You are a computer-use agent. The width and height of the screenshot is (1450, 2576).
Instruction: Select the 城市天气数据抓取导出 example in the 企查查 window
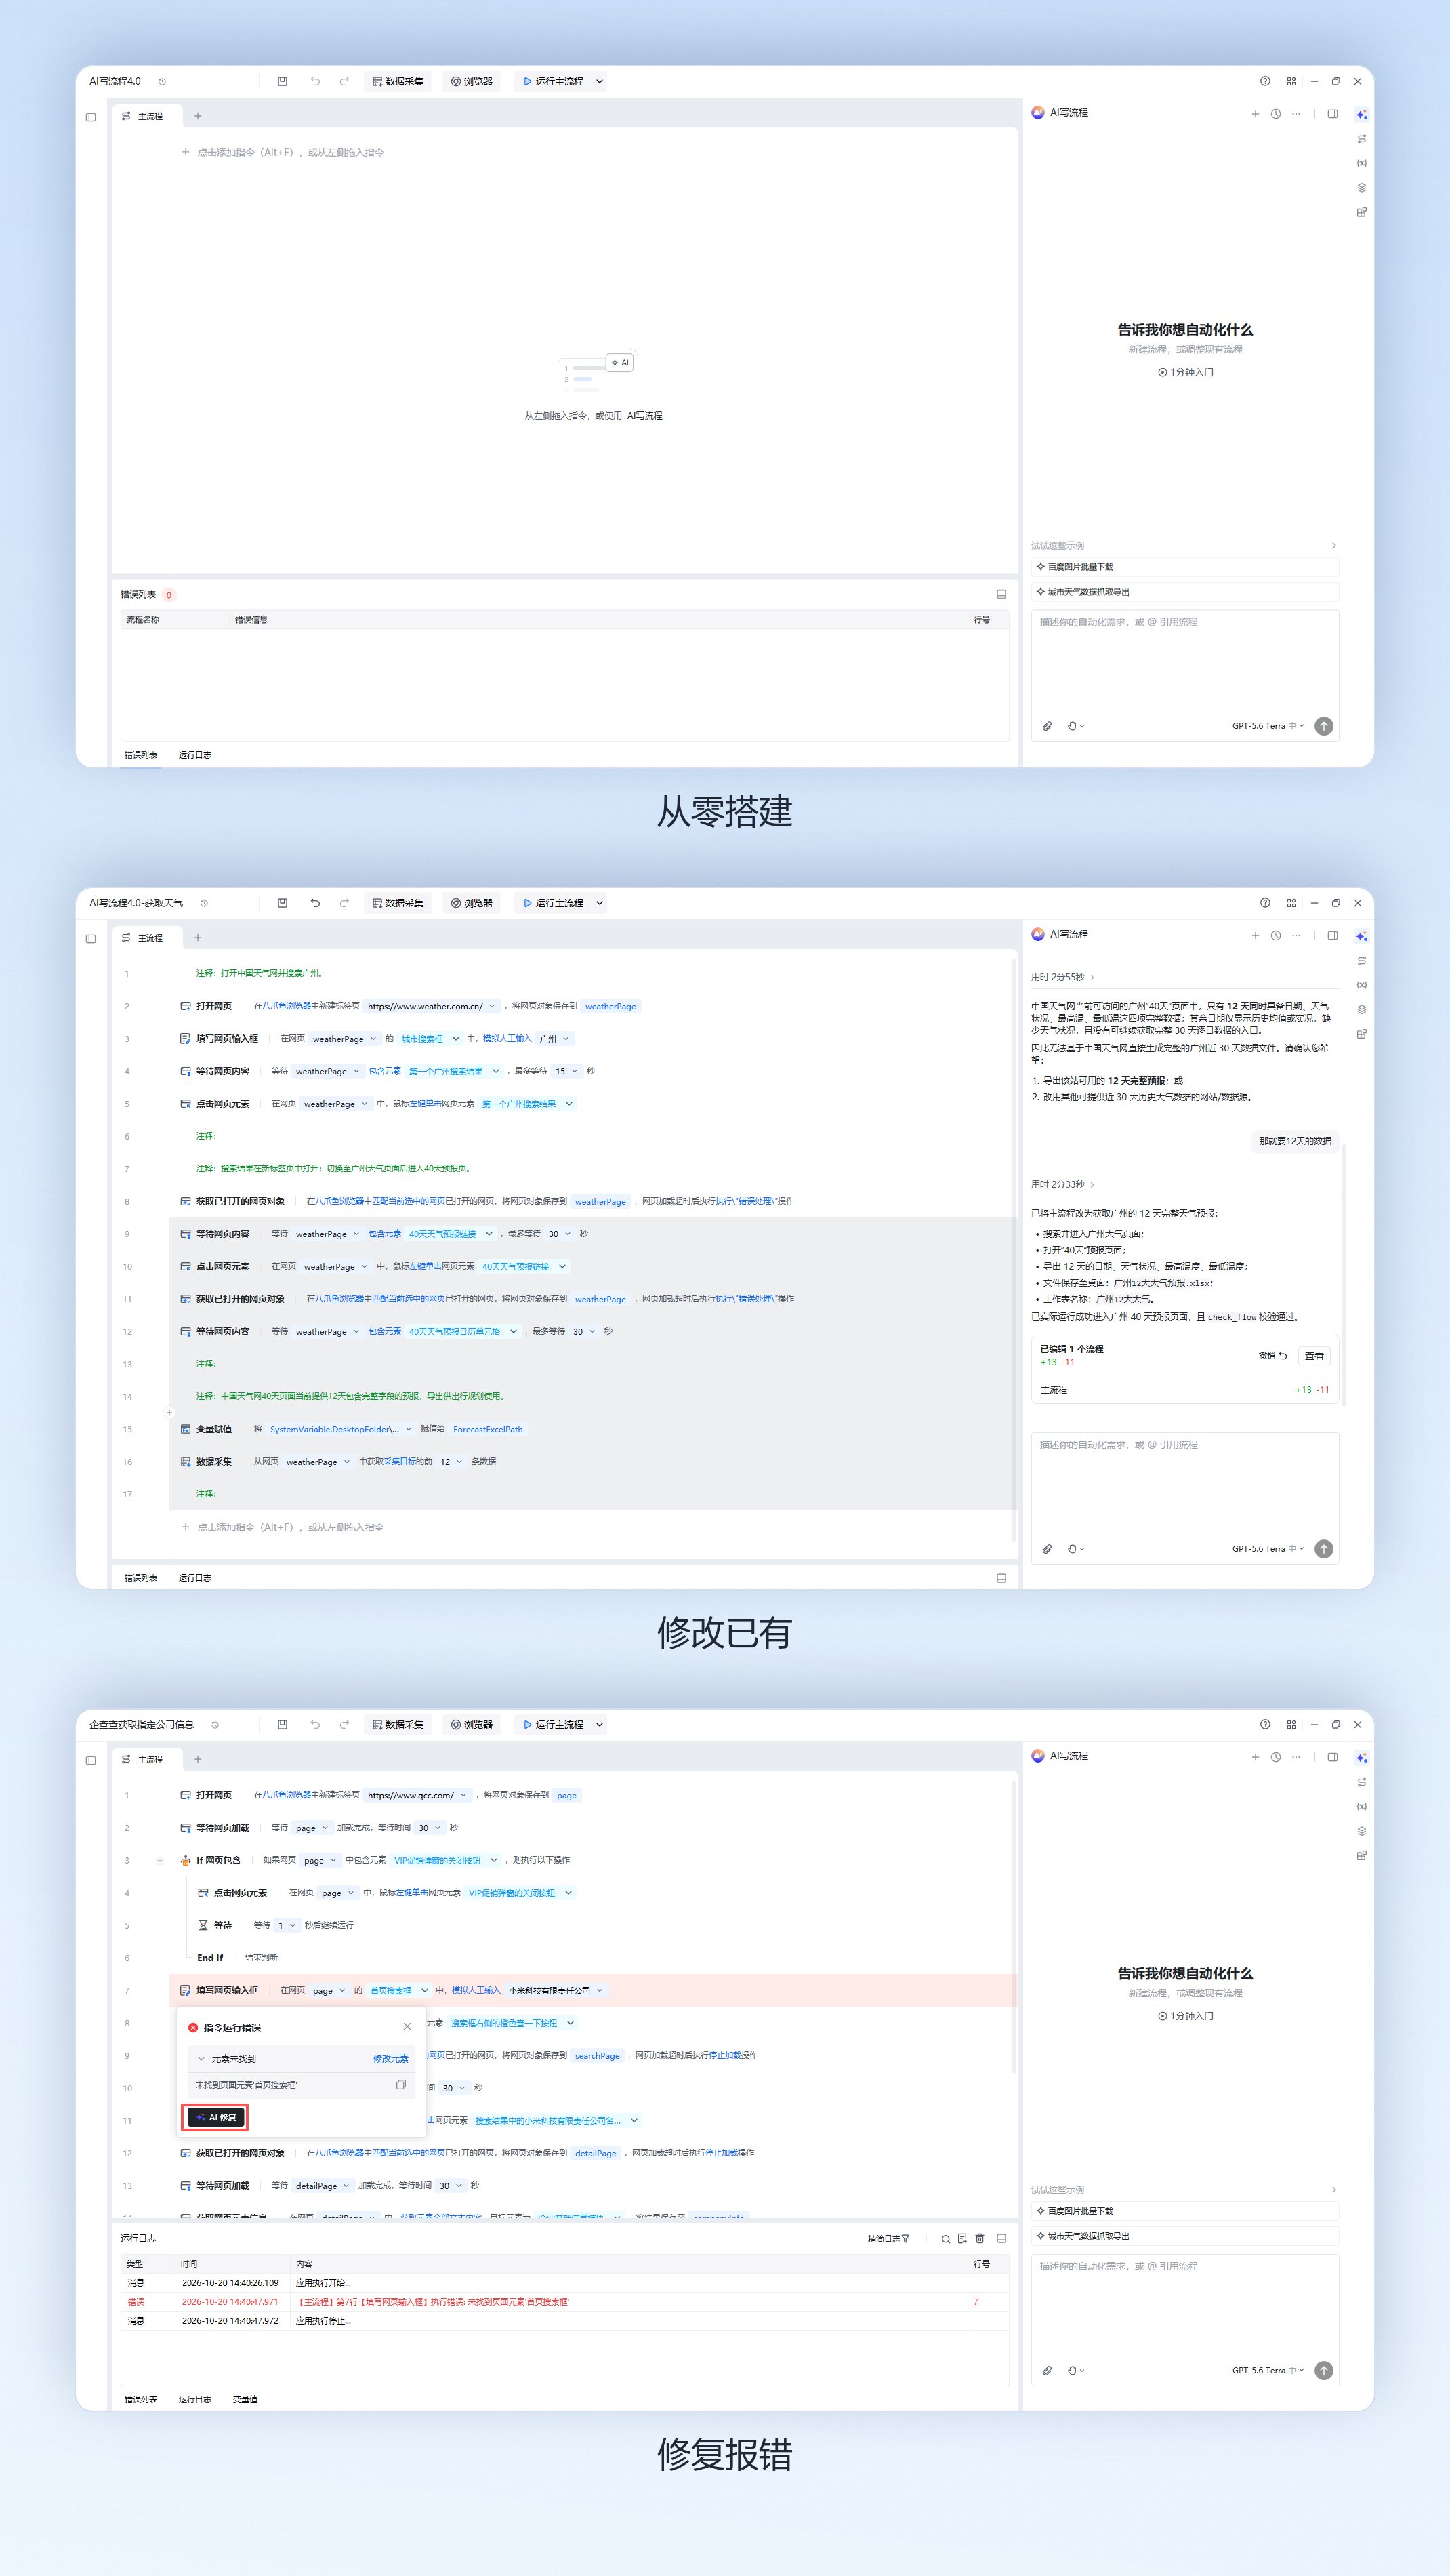pos(1184,2235)
